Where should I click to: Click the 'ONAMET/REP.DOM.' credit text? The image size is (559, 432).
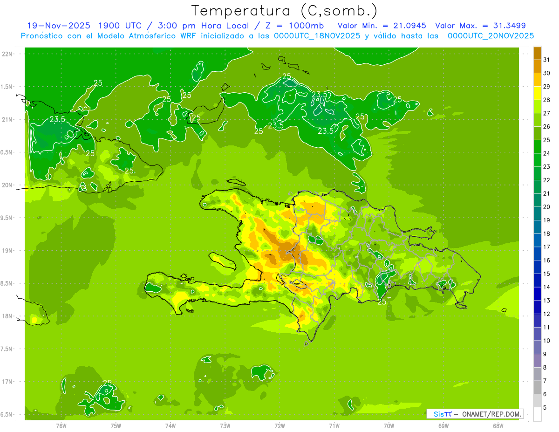pyautogui.click(x=491, y=414)
